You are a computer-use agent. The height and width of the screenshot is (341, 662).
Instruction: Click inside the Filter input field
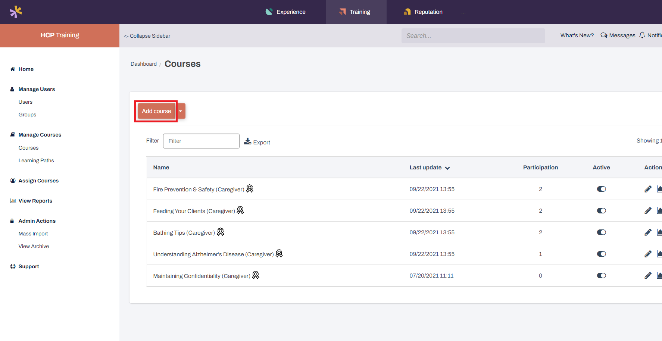[201, 141]
